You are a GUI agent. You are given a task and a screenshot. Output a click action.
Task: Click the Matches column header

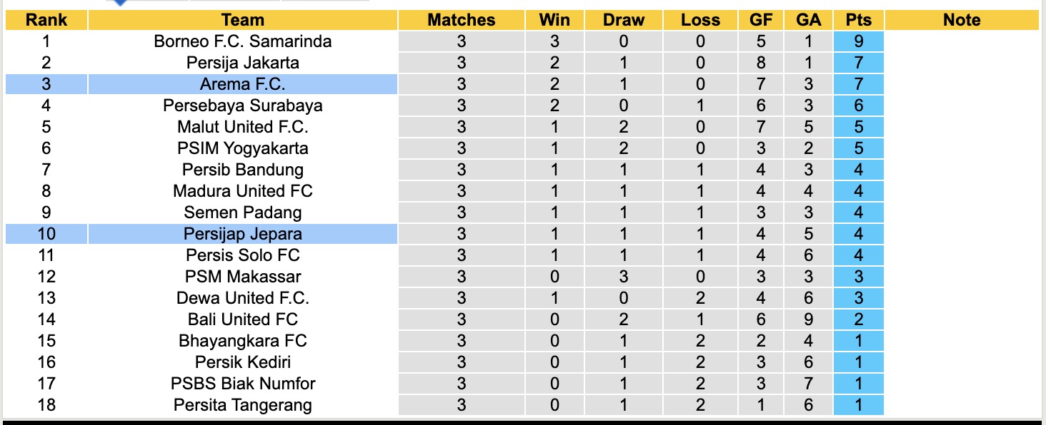(x=461, y=20)
